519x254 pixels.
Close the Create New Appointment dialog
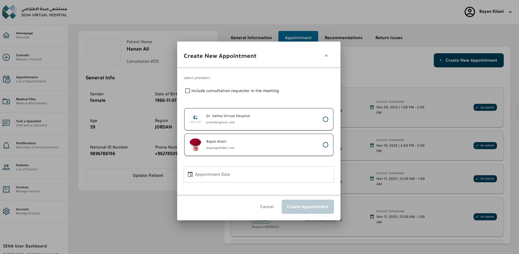click(x=326, y=56)
